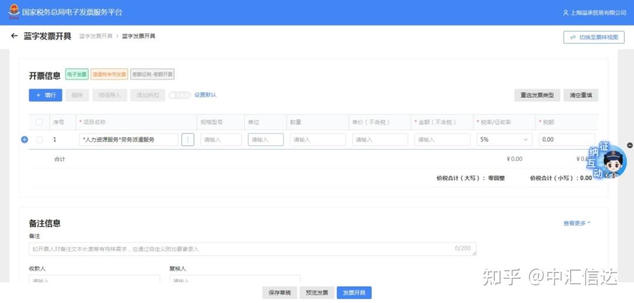
Task: Click the 税率/征收率 column header
Action: [x=495, y=122]
